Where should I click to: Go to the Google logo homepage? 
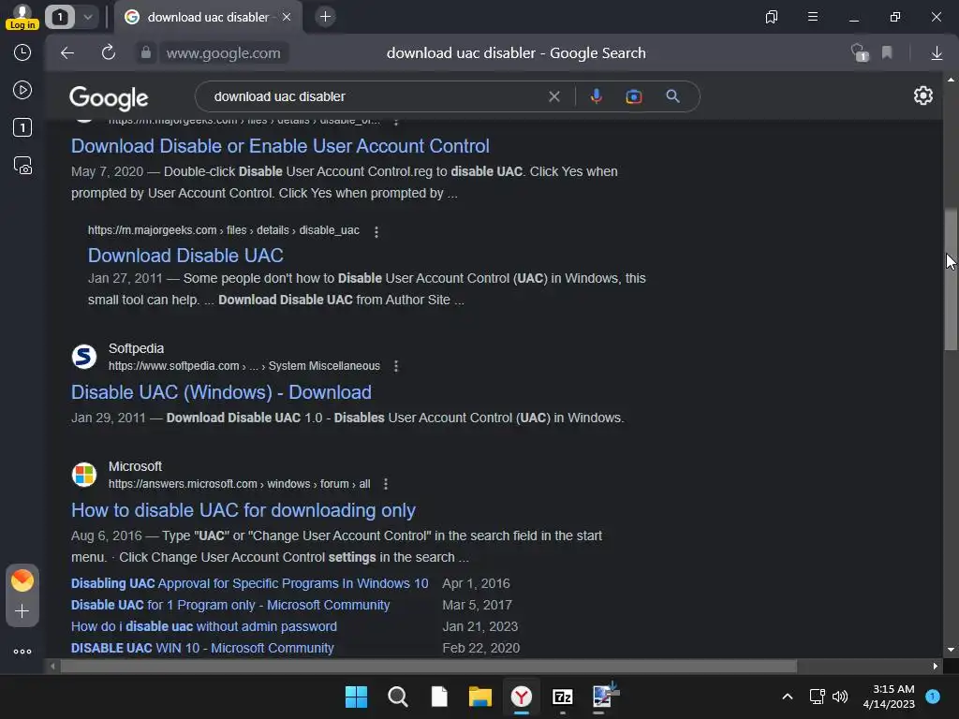[x=109, y=97]
